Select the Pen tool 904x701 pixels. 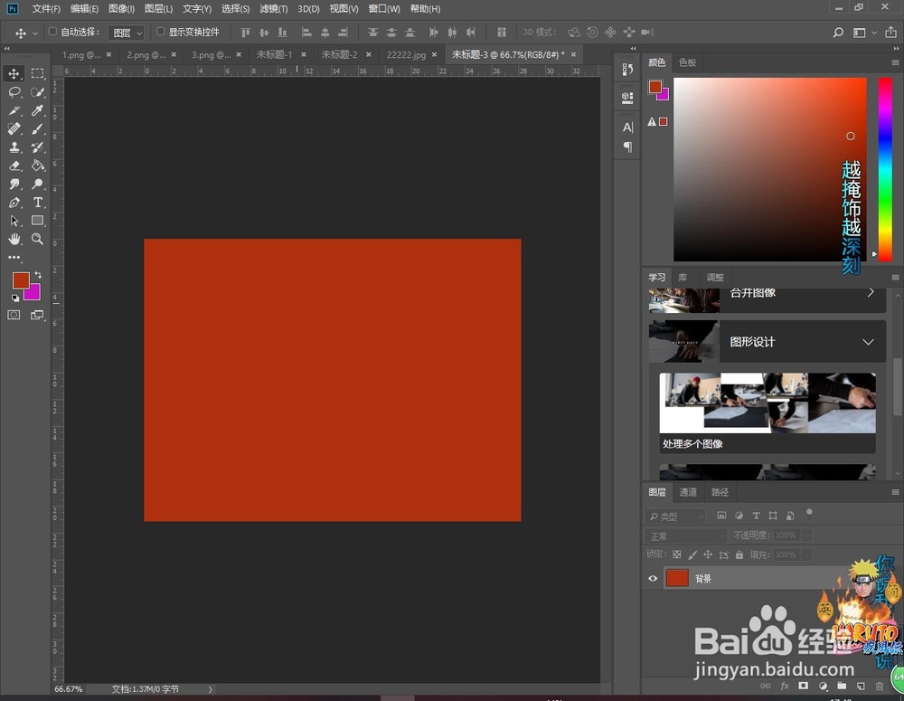[x=14, y=203]
